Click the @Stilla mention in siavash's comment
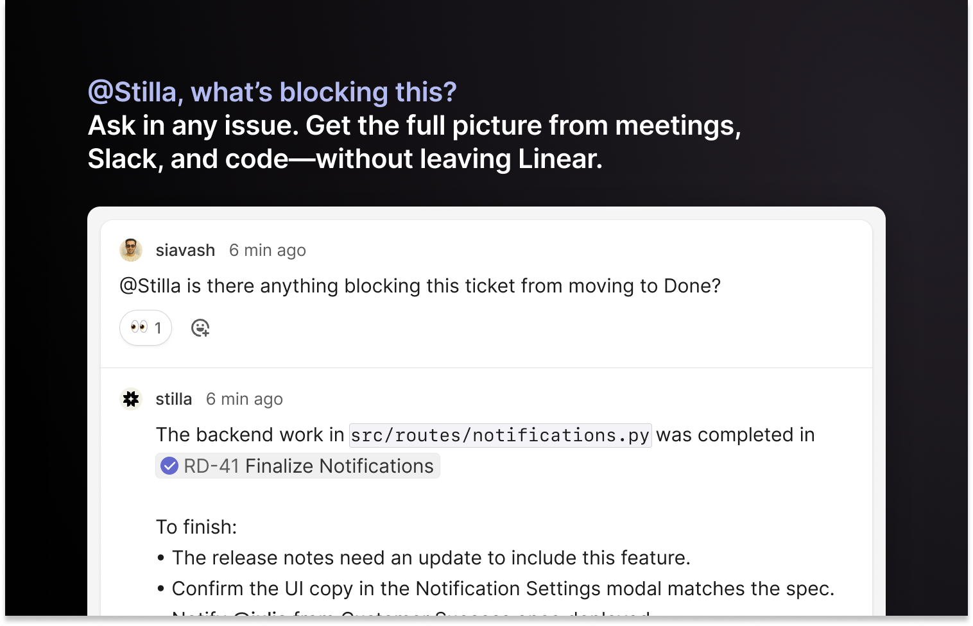The width and height of the screenshot is (973, 626). (x=150, y=286)
